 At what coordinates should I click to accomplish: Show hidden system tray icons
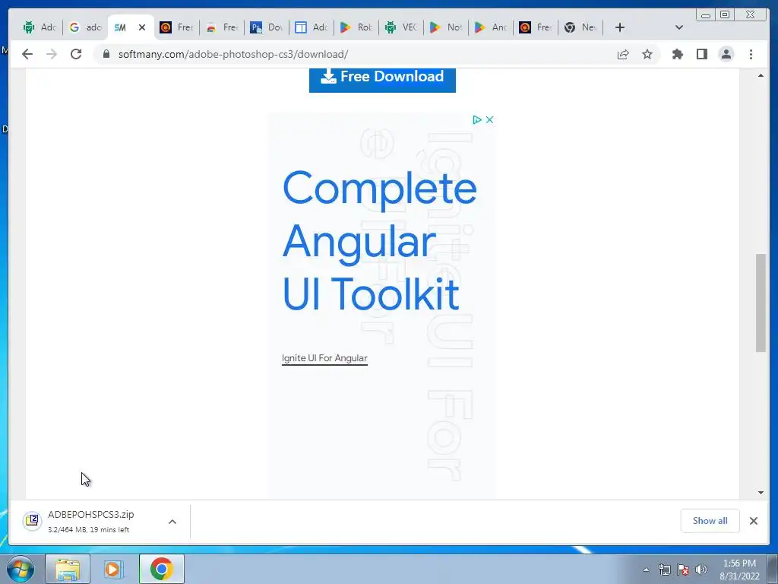(646, 570)
